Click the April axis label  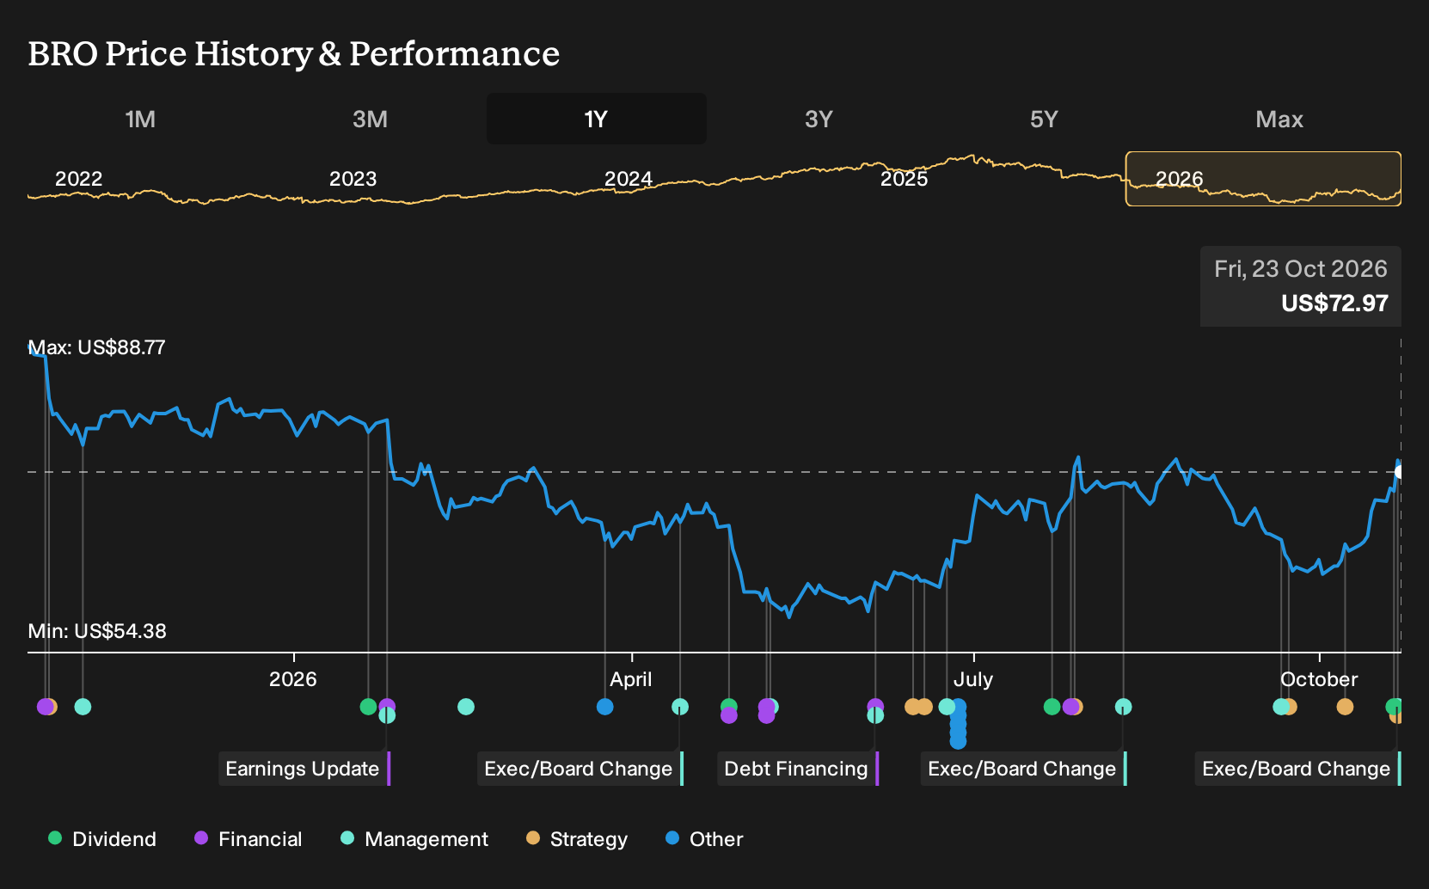pos(631,679)
